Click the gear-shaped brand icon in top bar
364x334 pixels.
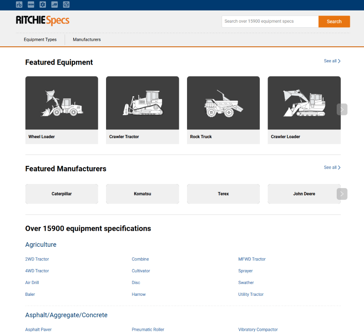click(43, 5)
